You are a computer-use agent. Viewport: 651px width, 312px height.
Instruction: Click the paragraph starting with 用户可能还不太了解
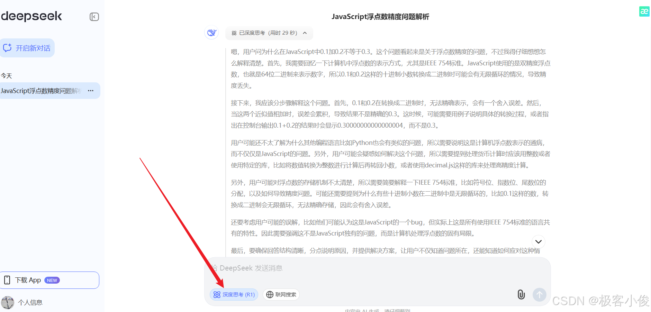(x=390, y=154)
